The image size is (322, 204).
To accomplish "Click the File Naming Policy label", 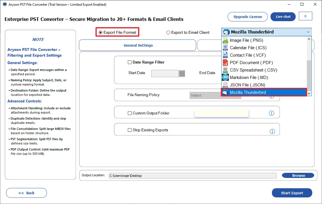I will click(144, 95).
